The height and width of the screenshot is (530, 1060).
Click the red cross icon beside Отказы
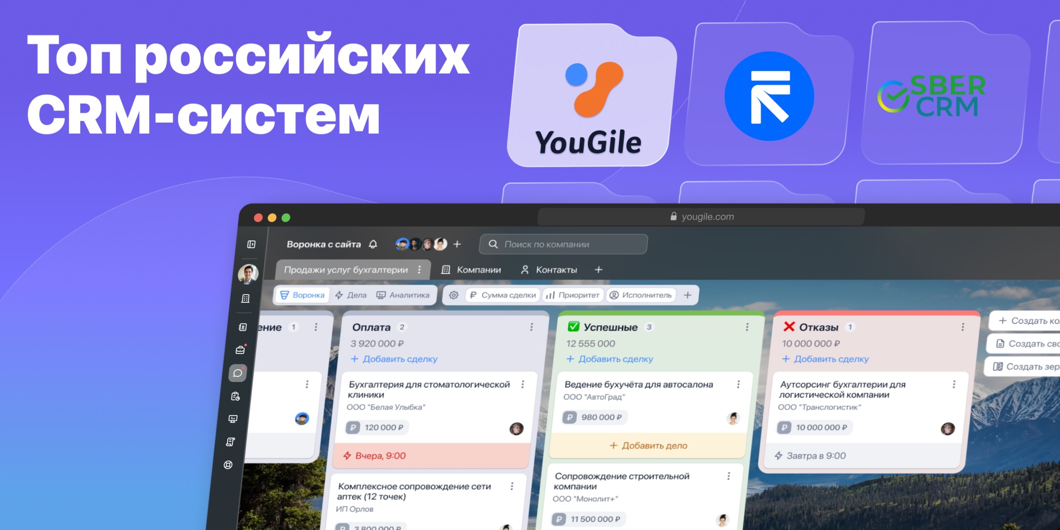[x=789, y=327]
